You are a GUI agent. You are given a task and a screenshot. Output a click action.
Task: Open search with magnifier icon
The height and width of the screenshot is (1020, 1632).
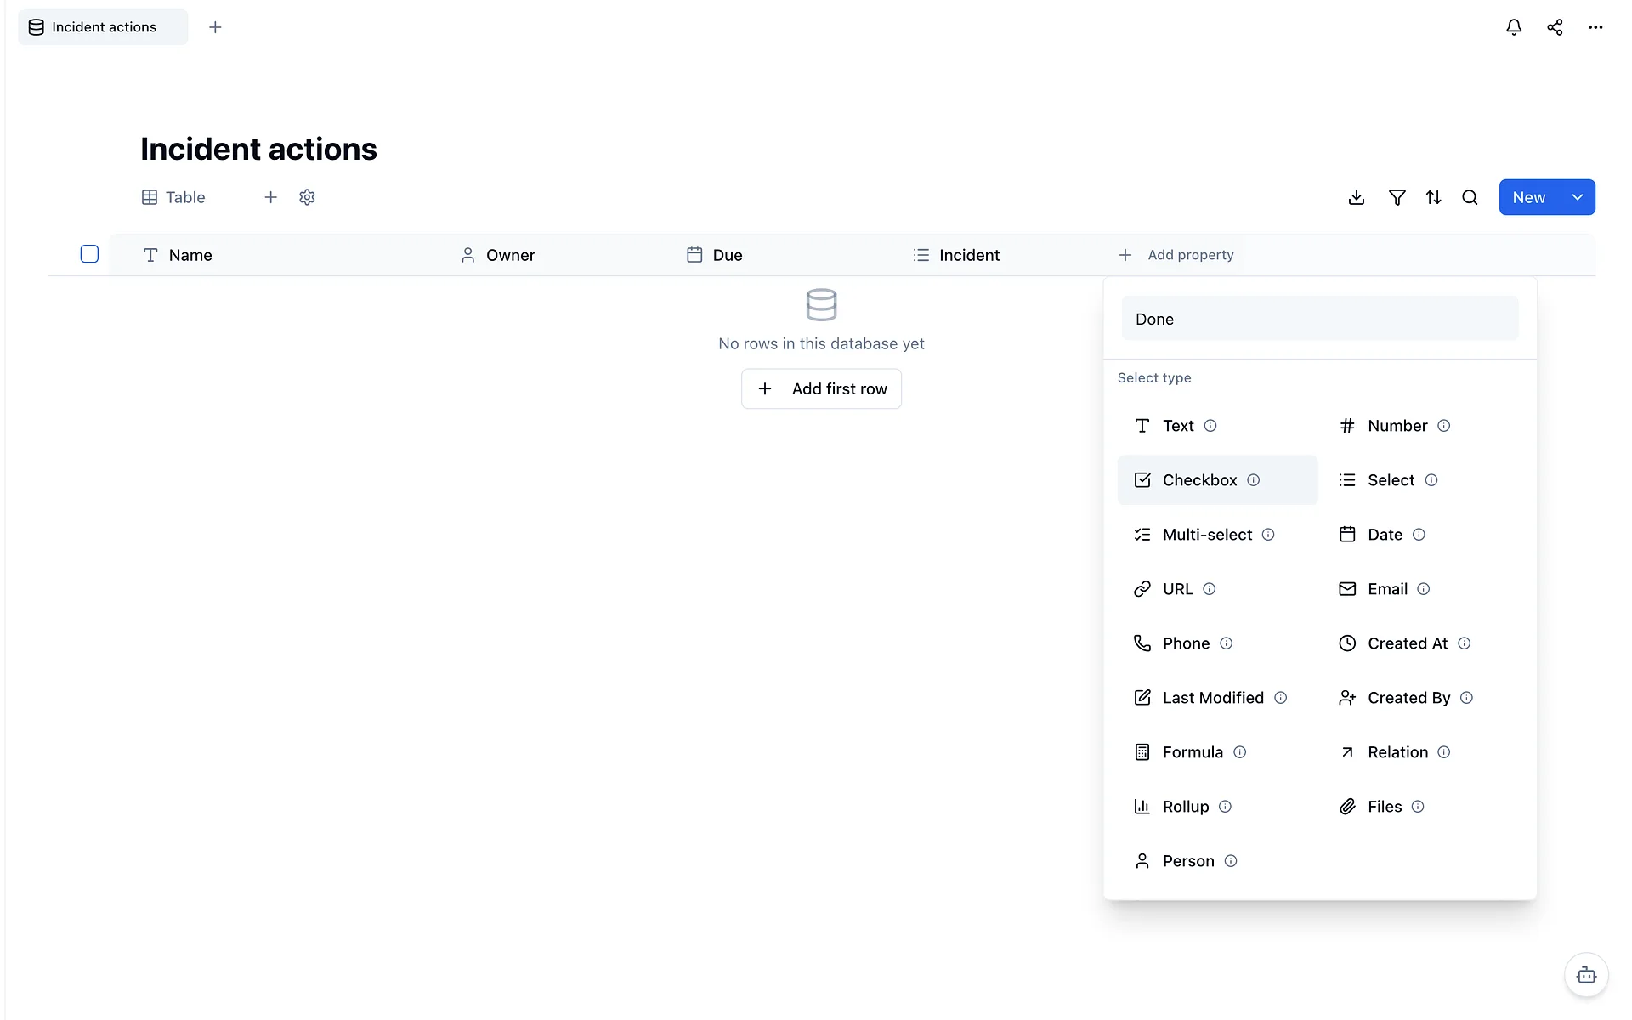point(1470,197)
